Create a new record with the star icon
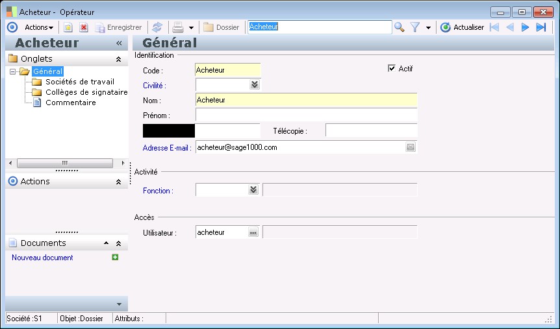The width and height of the screenshot is (560, 329). click(x=68, y=27)
